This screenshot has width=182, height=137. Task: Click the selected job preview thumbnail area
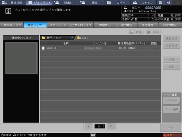coord(21,58)
